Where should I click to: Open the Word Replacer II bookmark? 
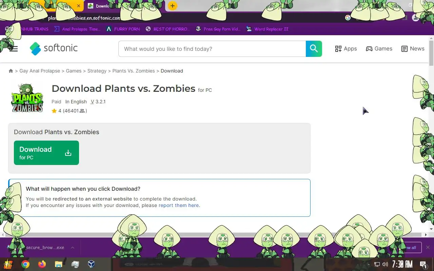pyautogui.click(x=267, y=29)
